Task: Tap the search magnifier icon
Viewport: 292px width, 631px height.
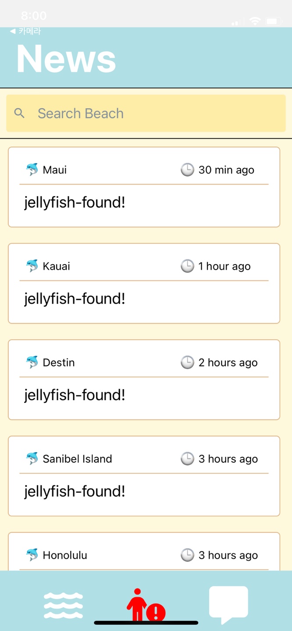Action: (x=19, y=113)
